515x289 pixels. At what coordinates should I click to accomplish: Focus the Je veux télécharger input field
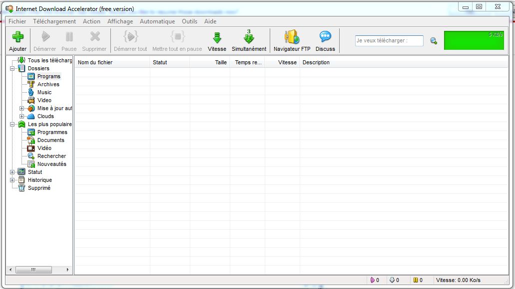(x=389, y=41)
